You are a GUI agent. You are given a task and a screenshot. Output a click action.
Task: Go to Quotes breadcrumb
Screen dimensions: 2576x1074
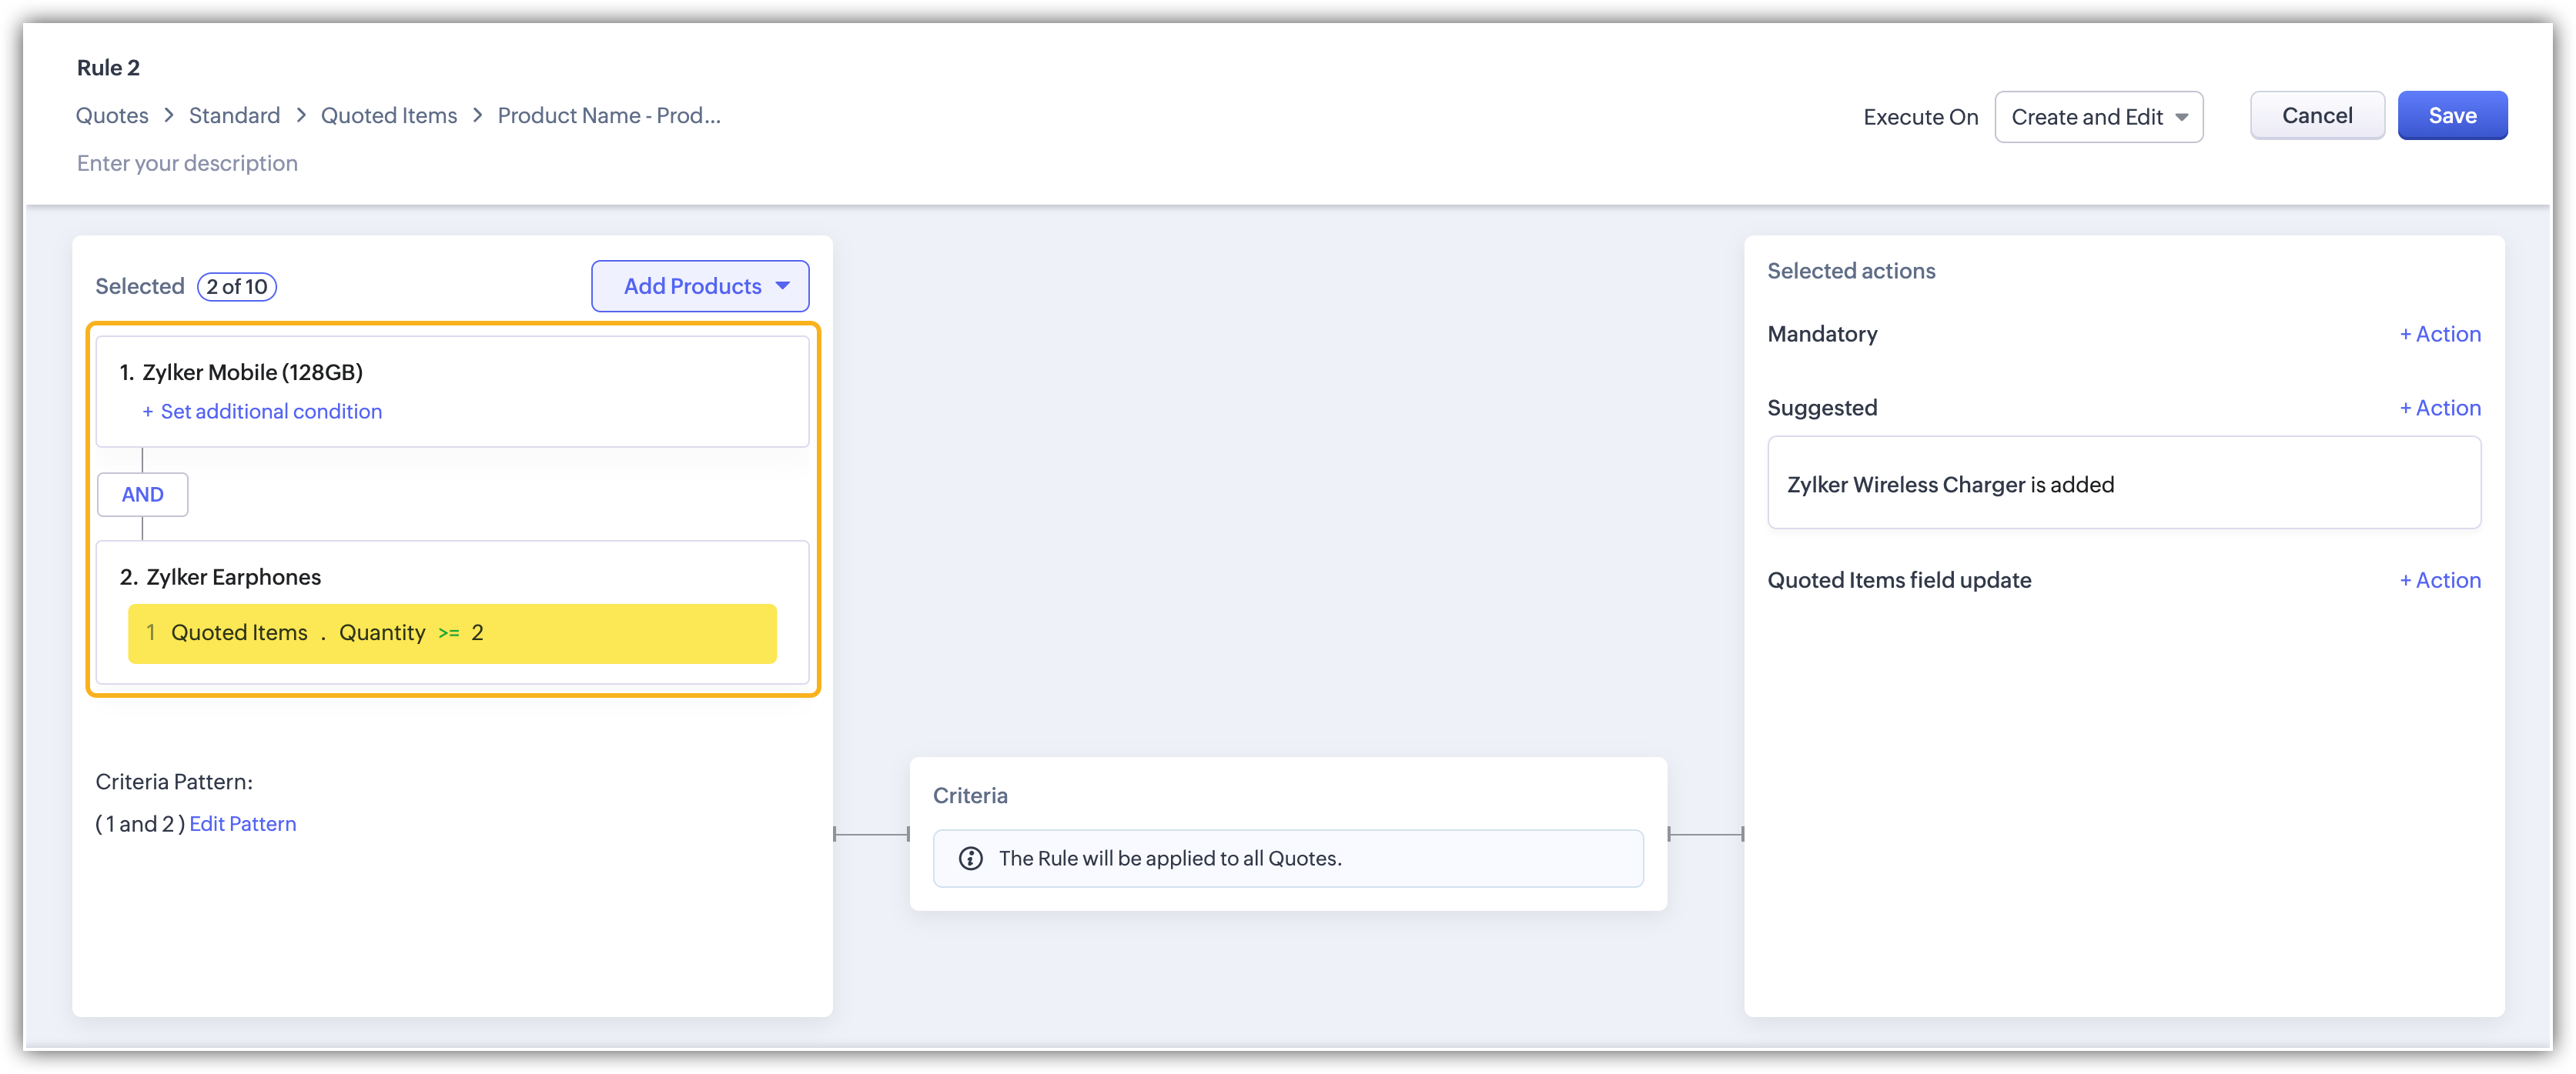[112, 116]
